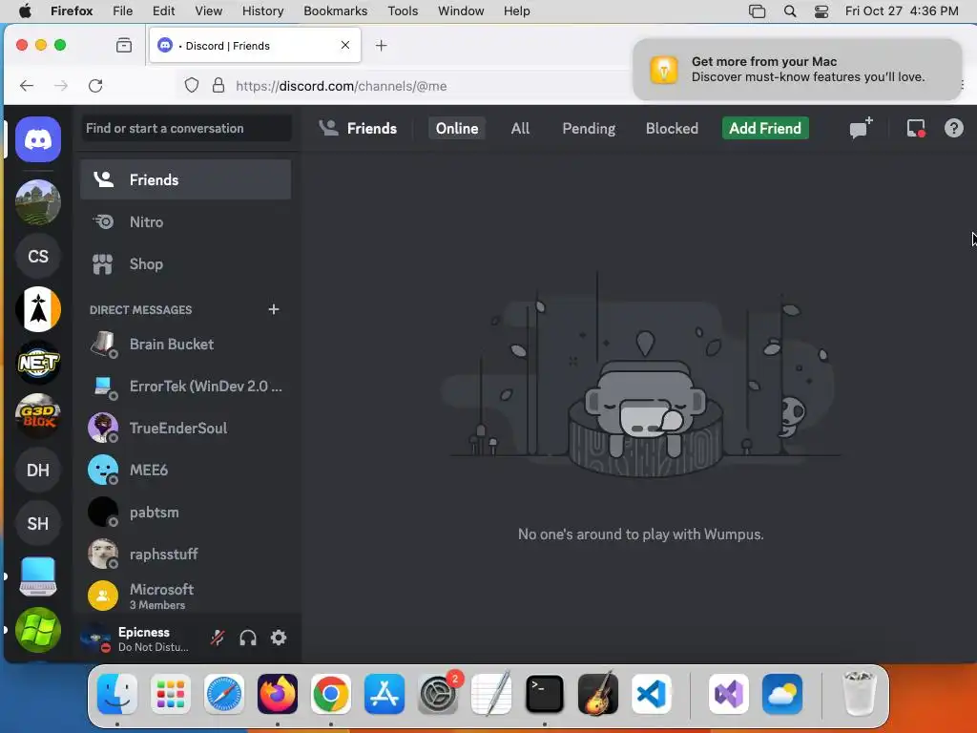Click the Add Friend button
Viewport: 977px width, 733px height.
pyautogui.click(x=765, y=128)
